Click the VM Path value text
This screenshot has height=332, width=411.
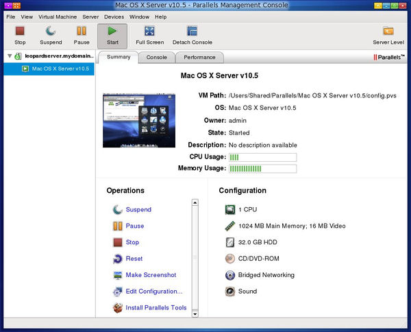point(312,95)
